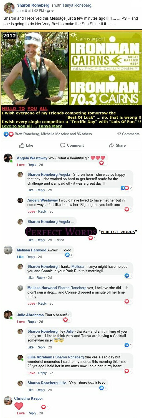Screen dimensions: 142x418
Task: View the Ironman Cairns post image
Action: point(71,79)
